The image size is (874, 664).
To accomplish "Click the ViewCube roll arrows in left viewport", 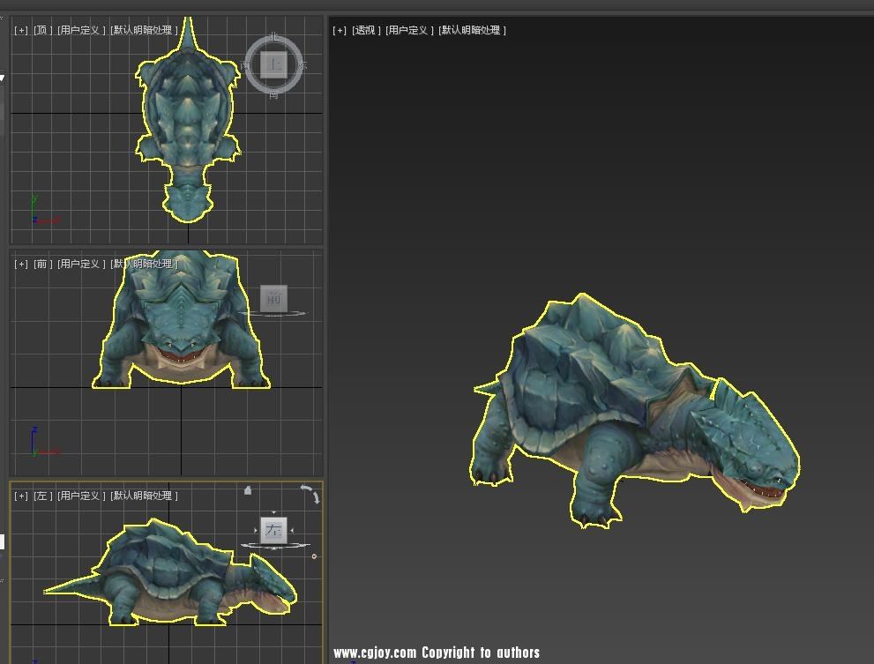I will coord(310,493).
